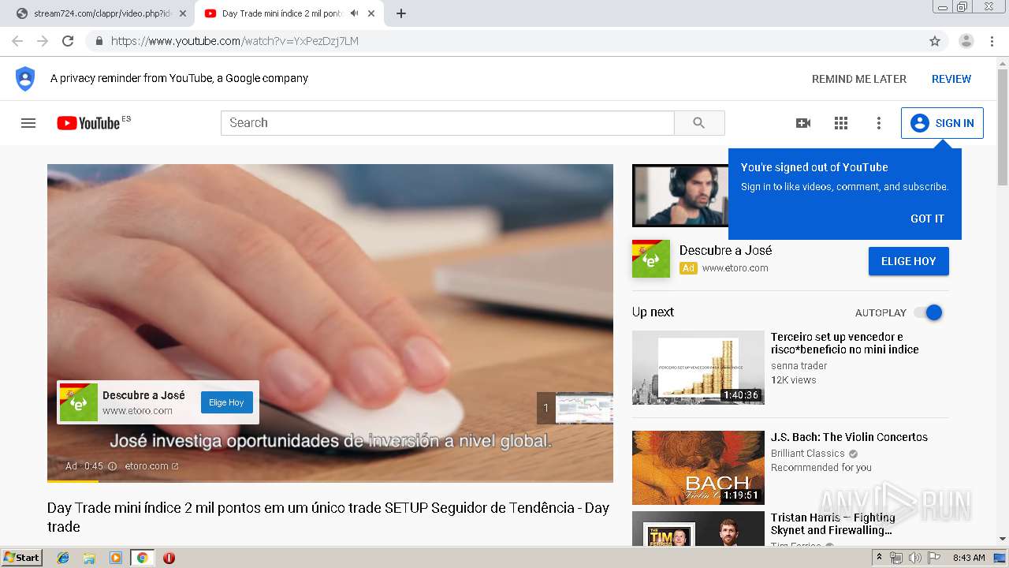Click the Chrome taskbar icon
The height and width of the screenshot is (568, 1009).
point(143,558)
